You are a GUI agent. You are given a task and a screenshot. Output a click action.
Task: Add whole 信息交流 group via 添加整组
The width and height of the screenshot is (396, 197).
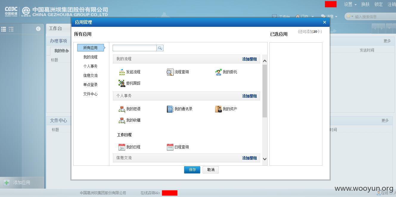point(249,158)
